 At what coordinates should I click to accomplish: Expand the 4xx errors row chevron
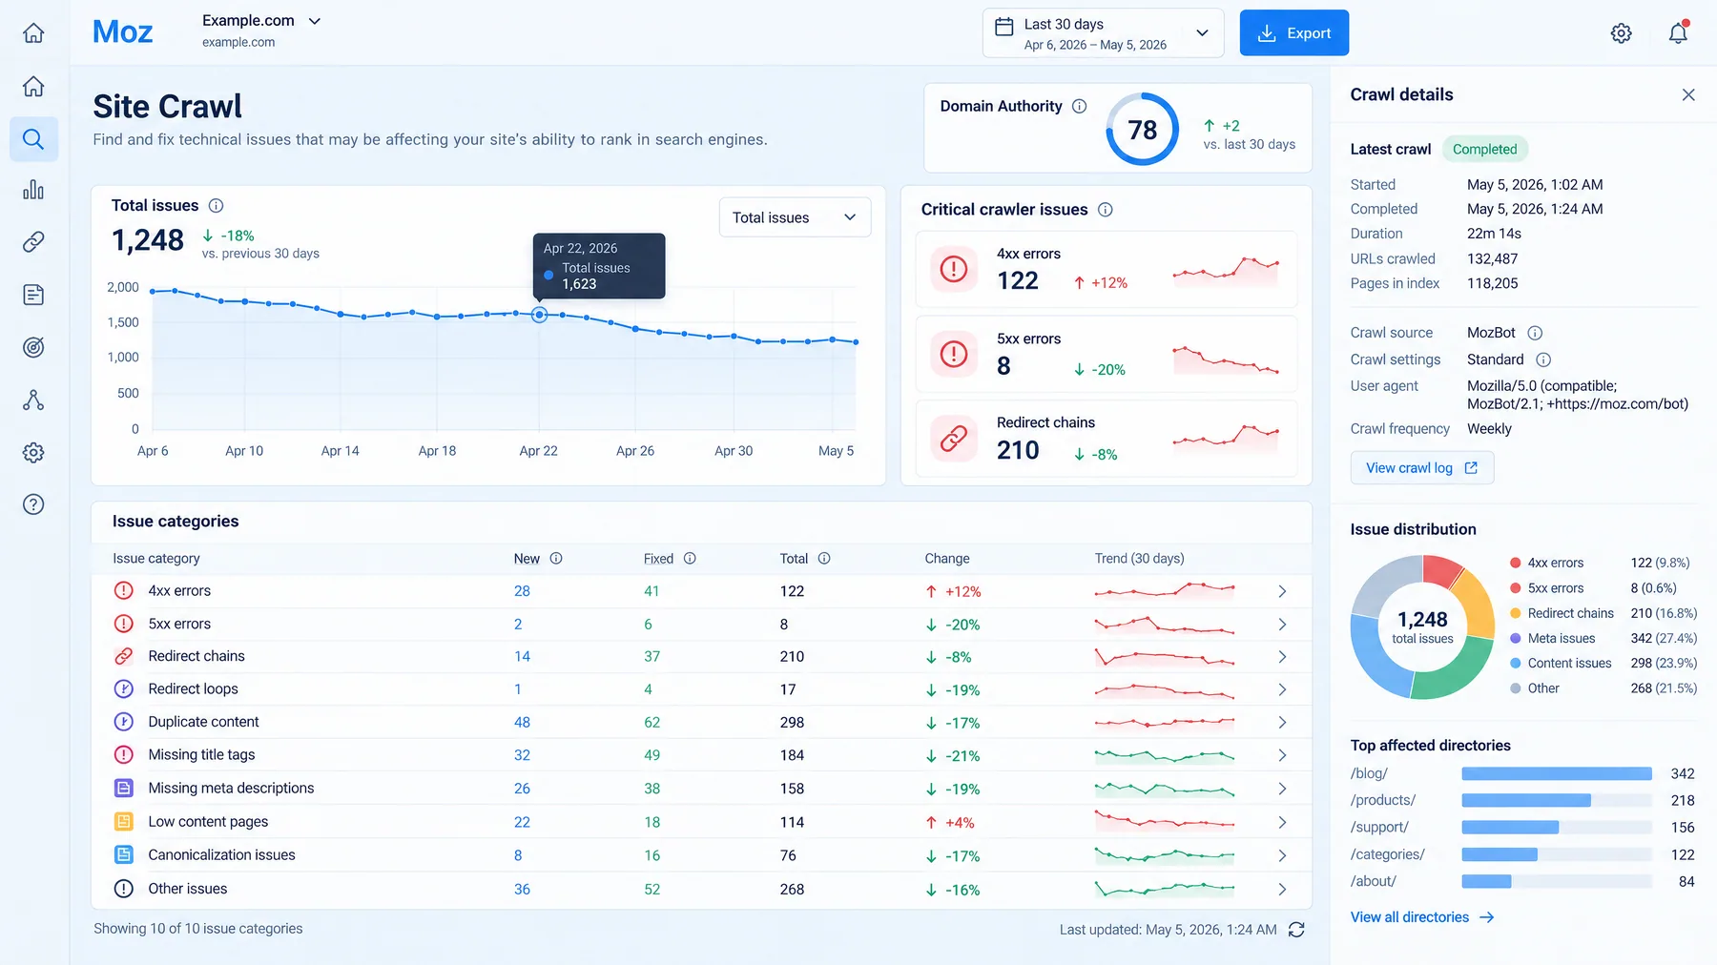point(1282,592)
